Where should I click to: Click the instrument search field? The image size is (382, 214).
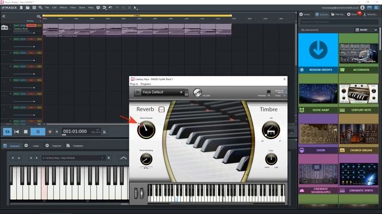click(x=339, y=22)
